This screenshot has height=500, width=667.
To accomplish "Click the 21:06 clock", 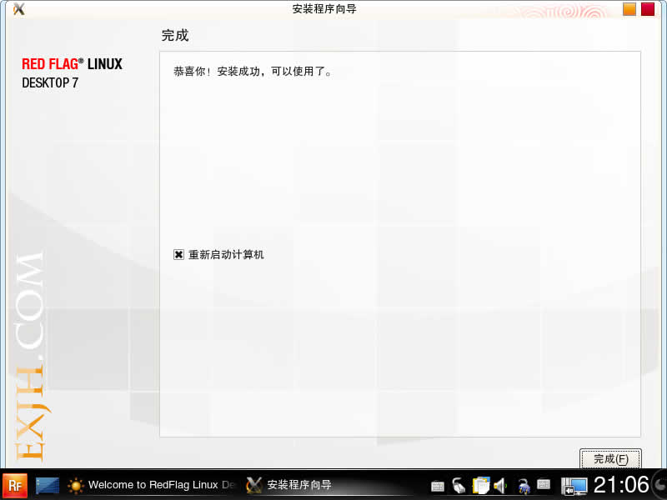I will click(621, 484).
